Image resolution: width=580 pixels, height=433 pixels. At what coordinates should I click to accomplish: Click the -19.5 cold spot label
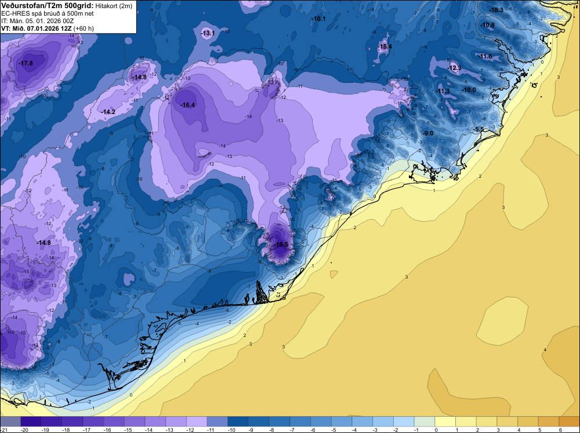[281, 244]
